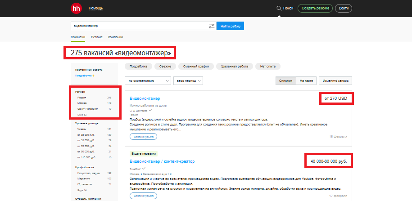Click the 'Создать резюме' button
This screenshot has width=412, height=201.
315,8
